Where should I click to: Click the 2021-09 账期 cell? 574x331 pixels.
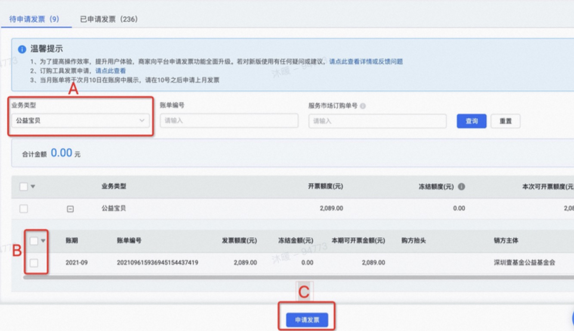point(77,262)
